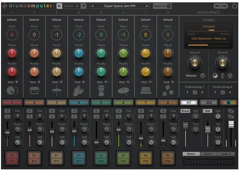
Task: Solo channel 1
Action: pos(7,117)
